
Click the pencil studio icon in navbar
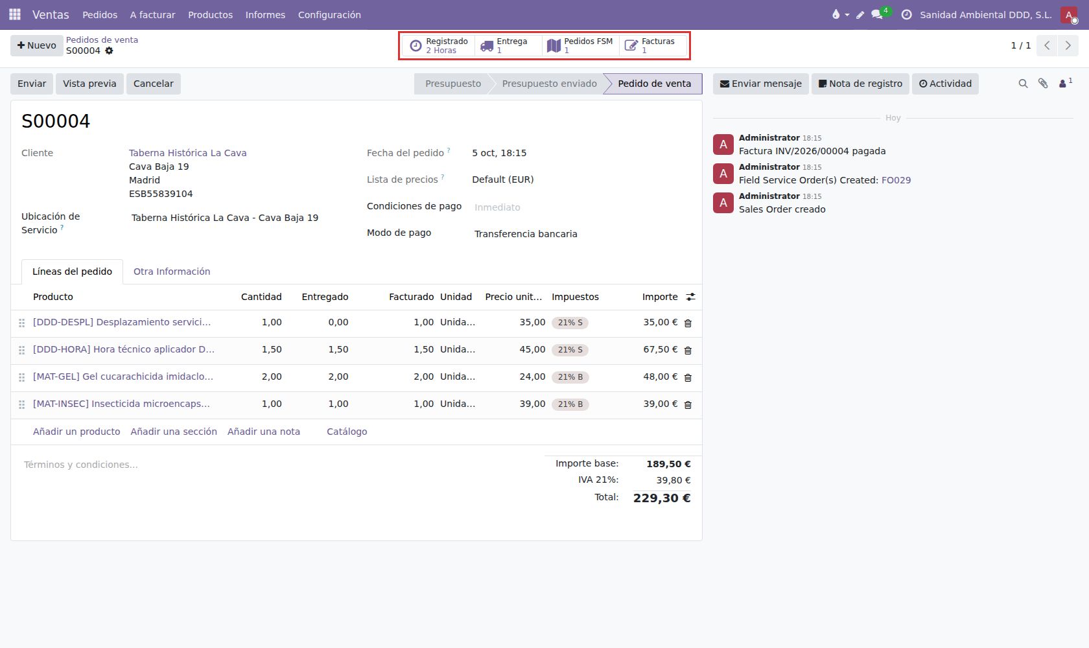pos(860,14)
